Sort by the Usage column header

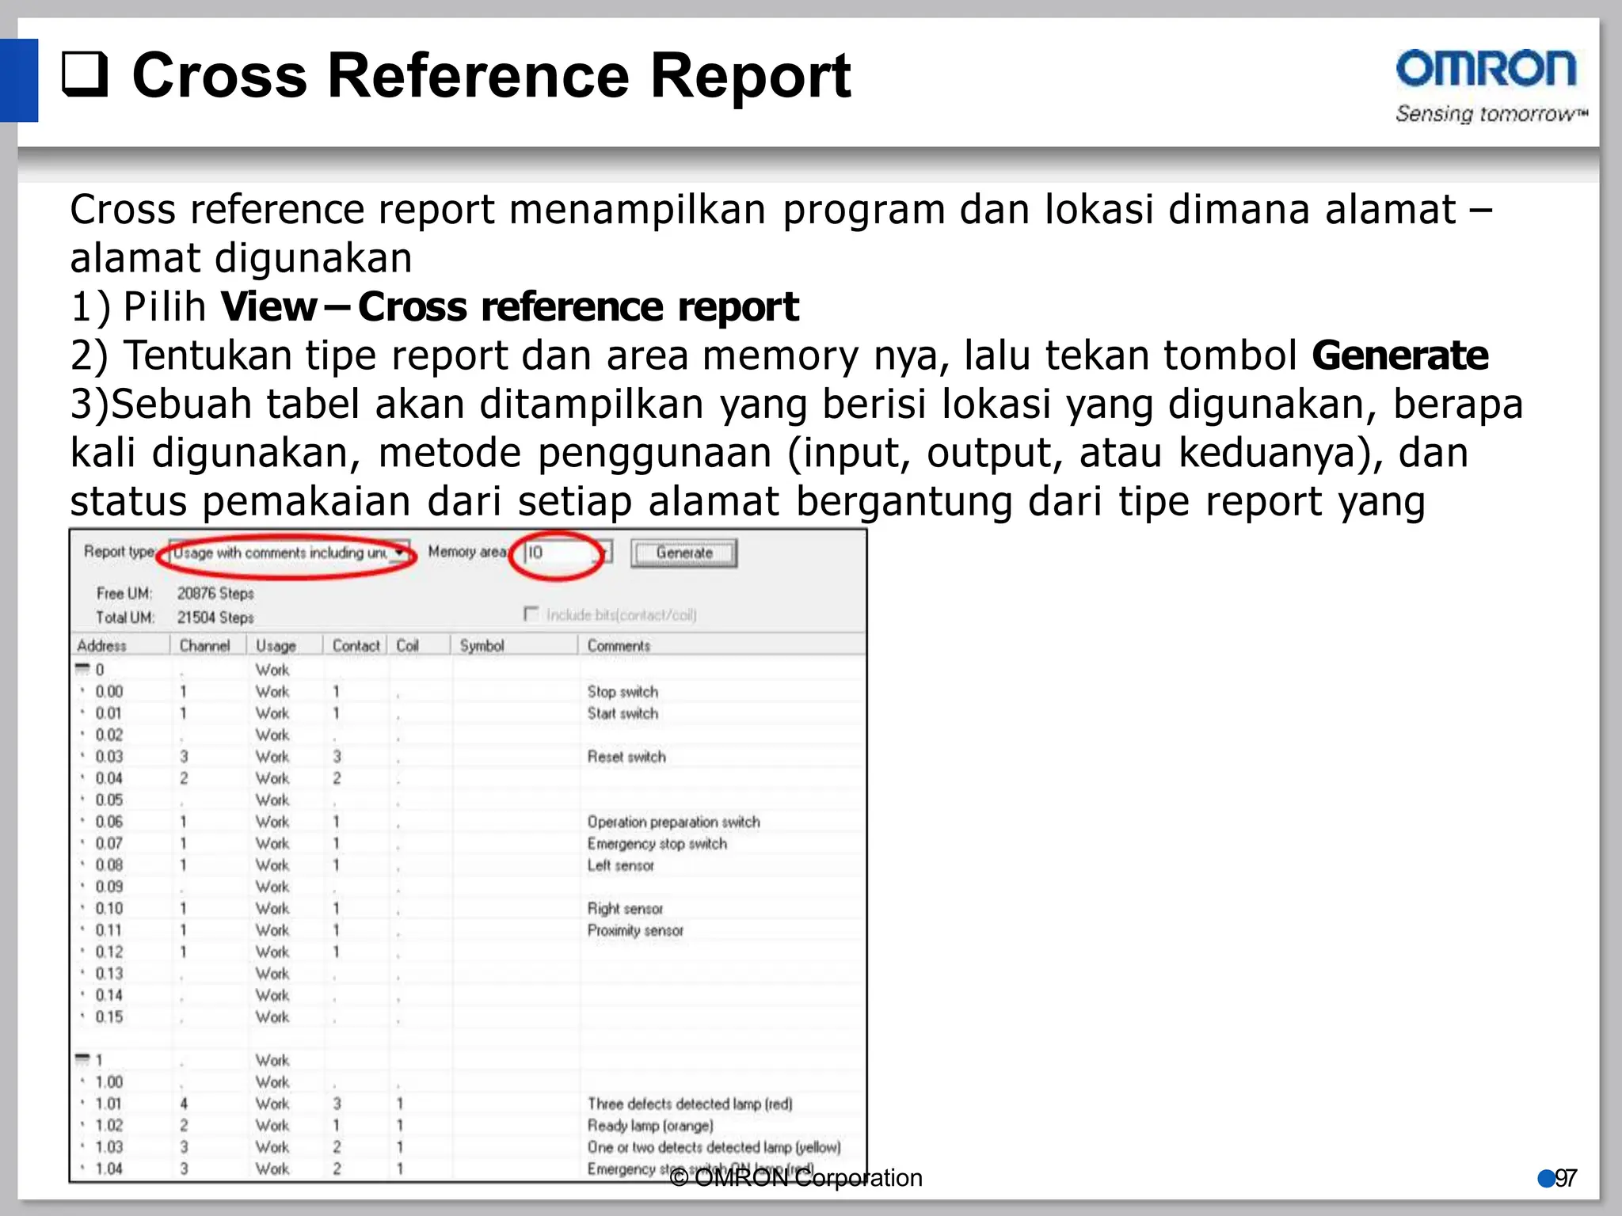point(284,645)
